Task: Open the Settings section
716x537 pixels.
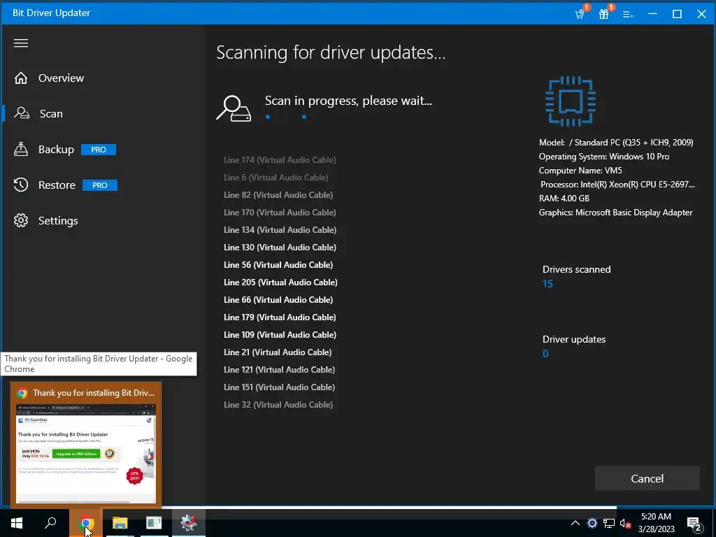Action: (x=58, y=220)
